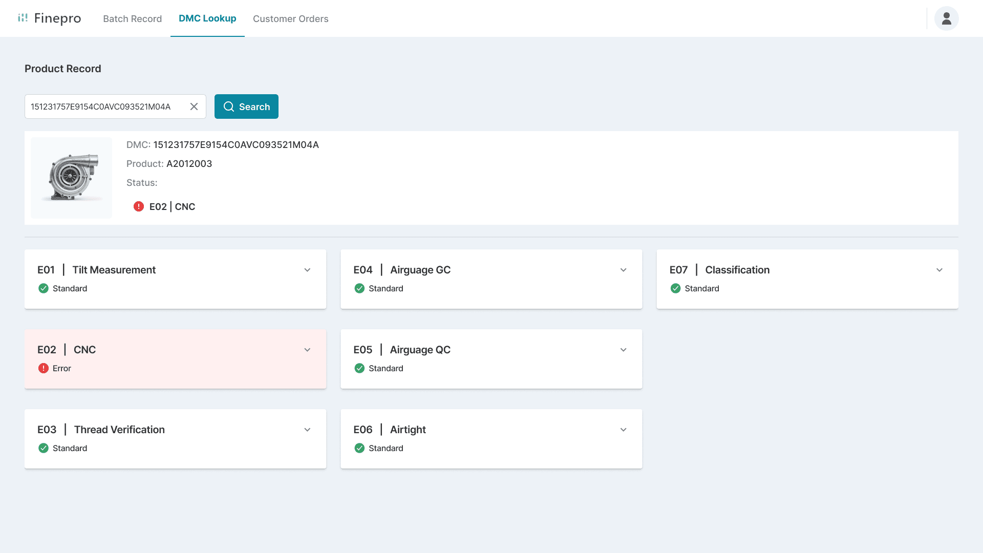Open the Customer Orders tab
The image size is (983, 553).
[x=290, y=18]
